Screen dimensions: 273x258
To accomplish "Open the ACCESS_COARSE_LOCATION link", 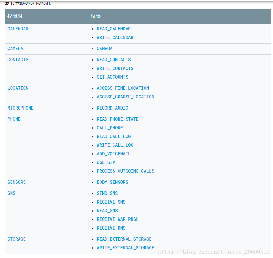I will (126, 97).
